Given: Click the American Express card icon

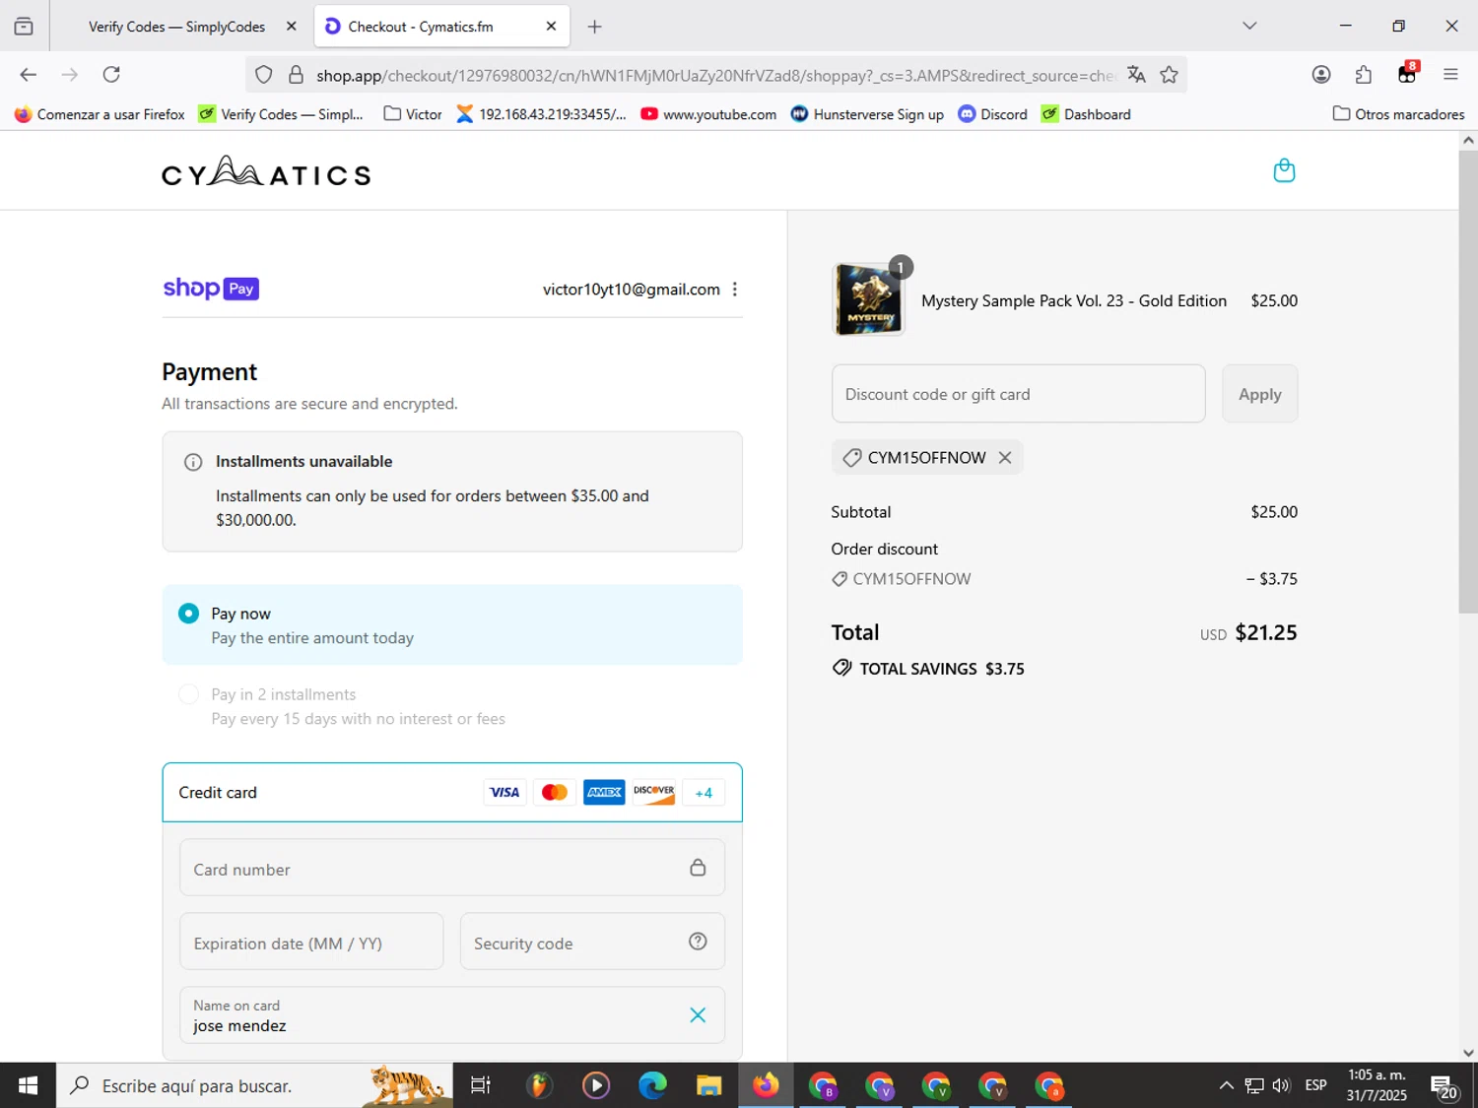Looking at the screenshot, I should pyautogui.click(x=604, y=793).
